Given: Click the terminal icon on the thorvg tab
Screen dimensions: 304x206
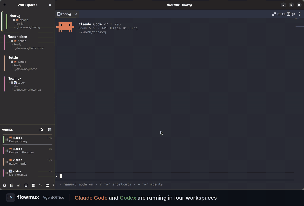Looking at the screenshot, I should pos(59,14).
